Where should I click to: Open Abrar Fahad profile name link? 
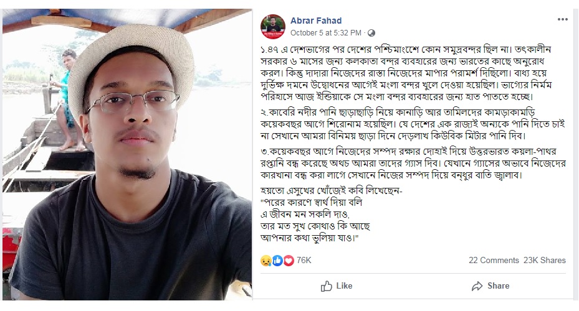[315, 21]
